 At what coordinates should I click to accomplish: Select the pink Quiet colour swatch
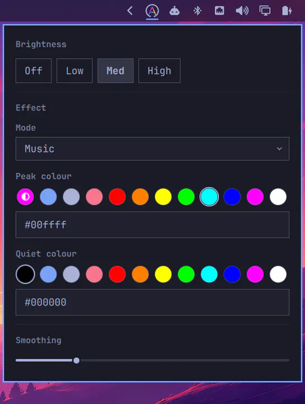[94, 274]
